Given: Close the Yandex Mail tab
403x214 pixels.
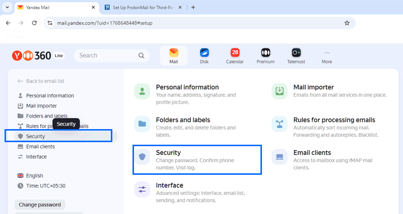Looking at the screenshot, I should [93, 8].
